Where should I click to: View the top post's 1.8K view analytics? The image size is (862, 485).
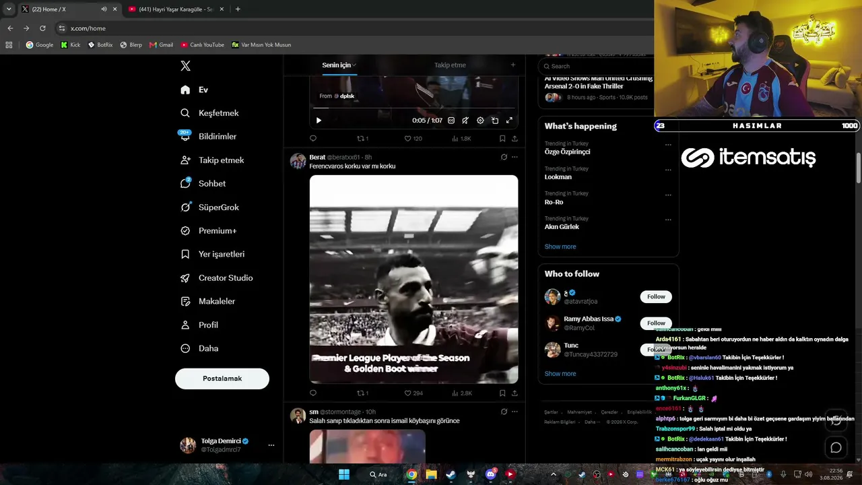click(x=461, y=139)
